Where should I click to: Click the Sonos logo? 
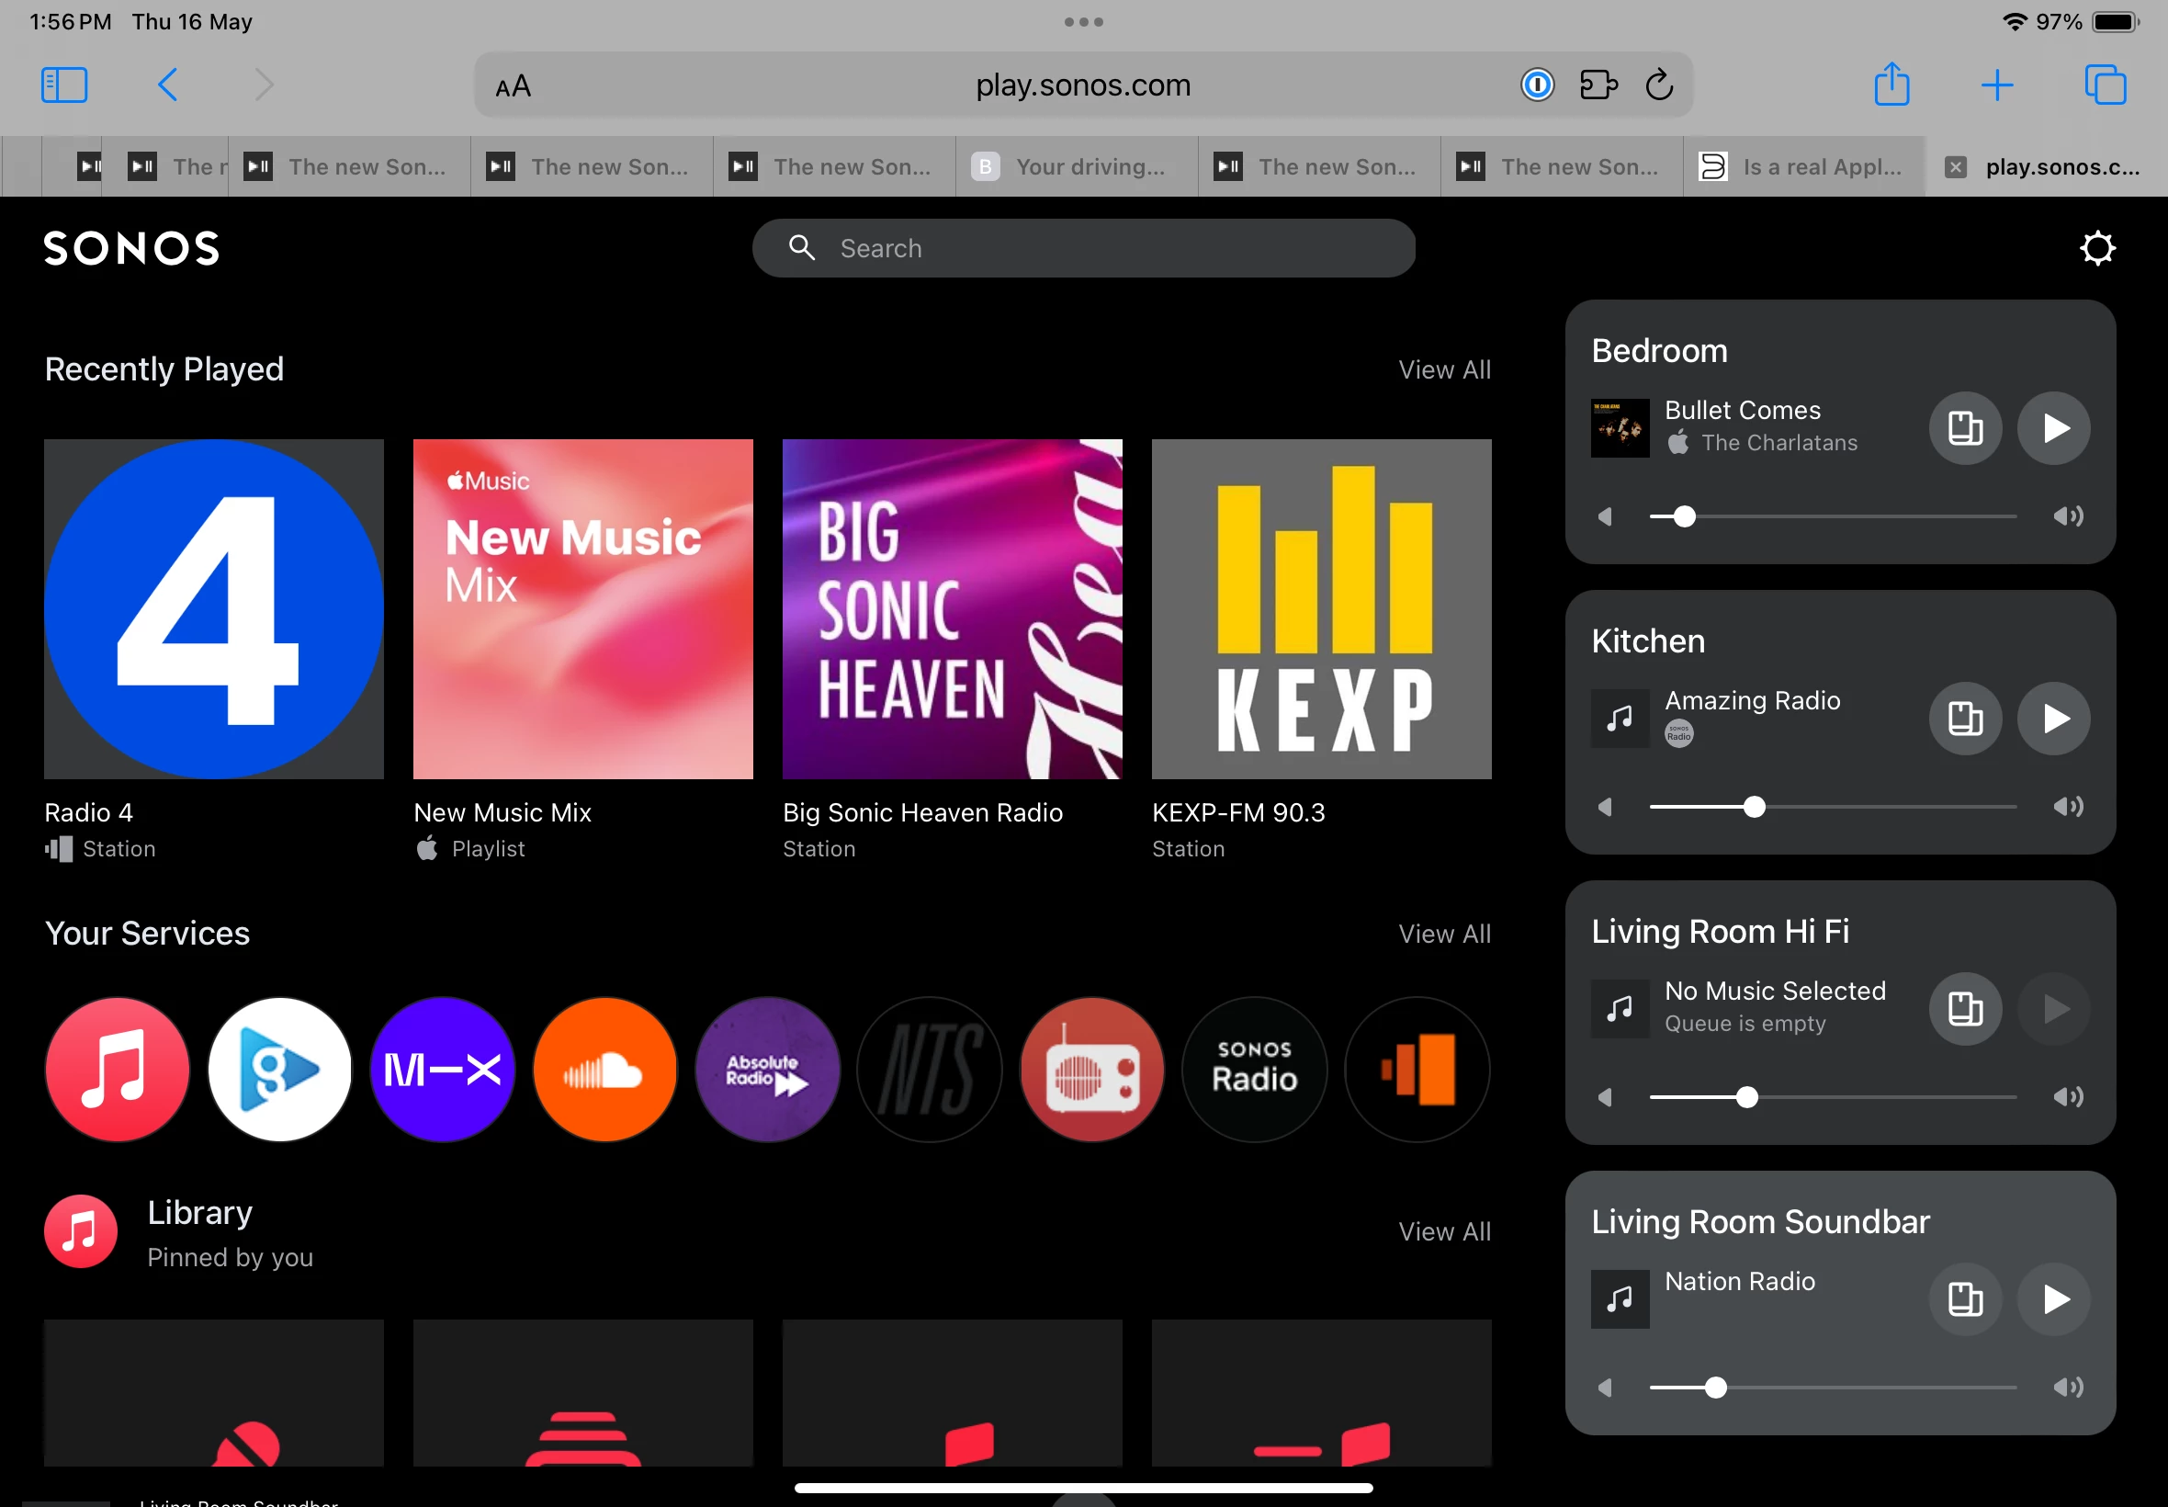[x=131, y=248]
